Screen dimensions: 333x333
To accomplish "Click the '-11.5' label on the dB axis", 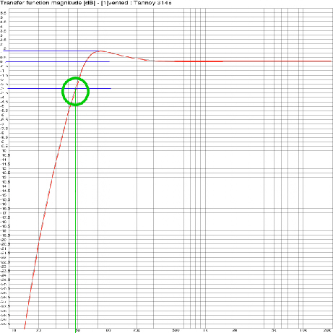I will point(6,164).
